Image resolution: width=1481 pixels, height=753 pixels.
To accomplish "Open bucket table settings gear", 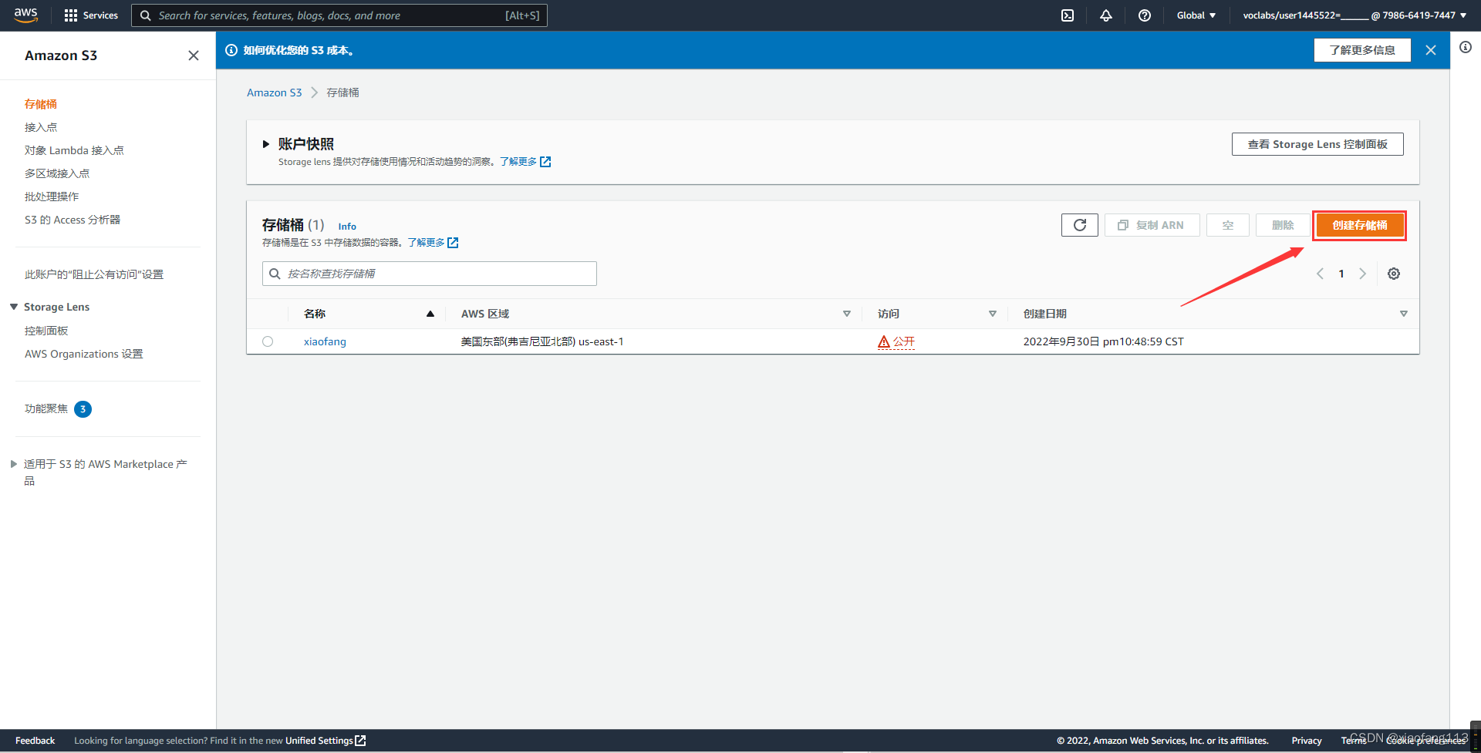I will pos(1394,274).
